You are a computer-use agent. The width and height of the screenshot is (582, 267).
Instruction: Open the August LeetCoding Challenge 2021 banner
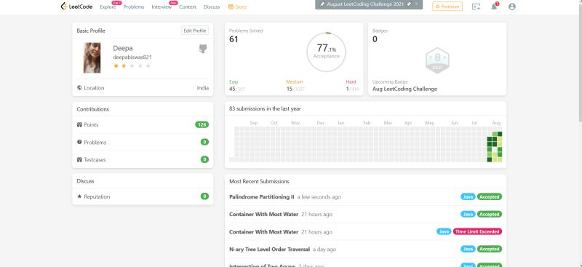(365, 4)
